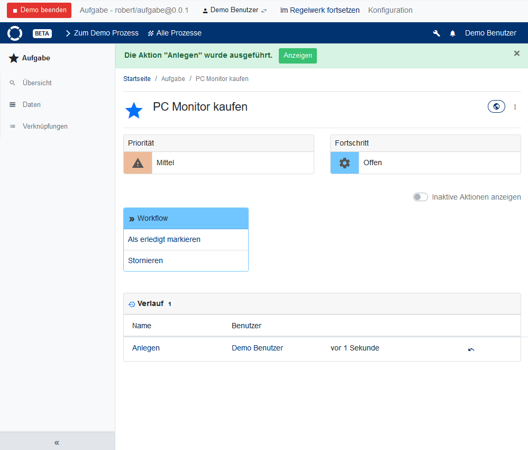
Task: Click the gear icon in Fortschritt
Action: click(344, 163)
